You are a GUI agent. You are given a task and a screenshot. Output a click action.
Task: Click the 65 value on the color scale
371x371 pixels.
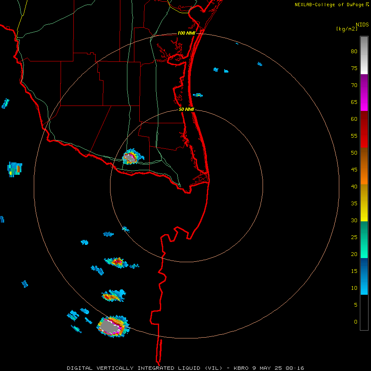tap(354, 102)
